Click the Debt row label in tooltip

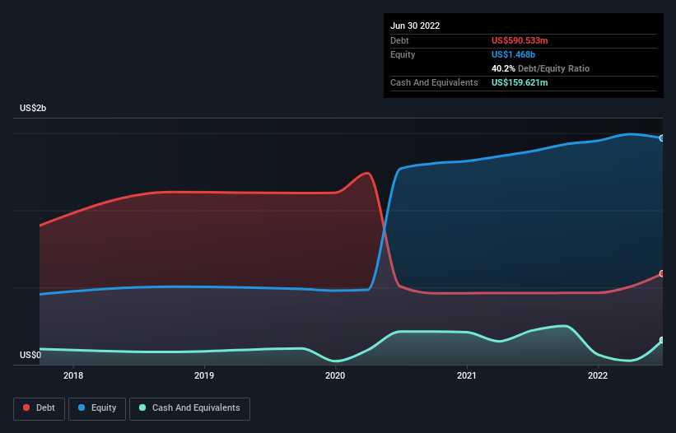pos(399,40)
